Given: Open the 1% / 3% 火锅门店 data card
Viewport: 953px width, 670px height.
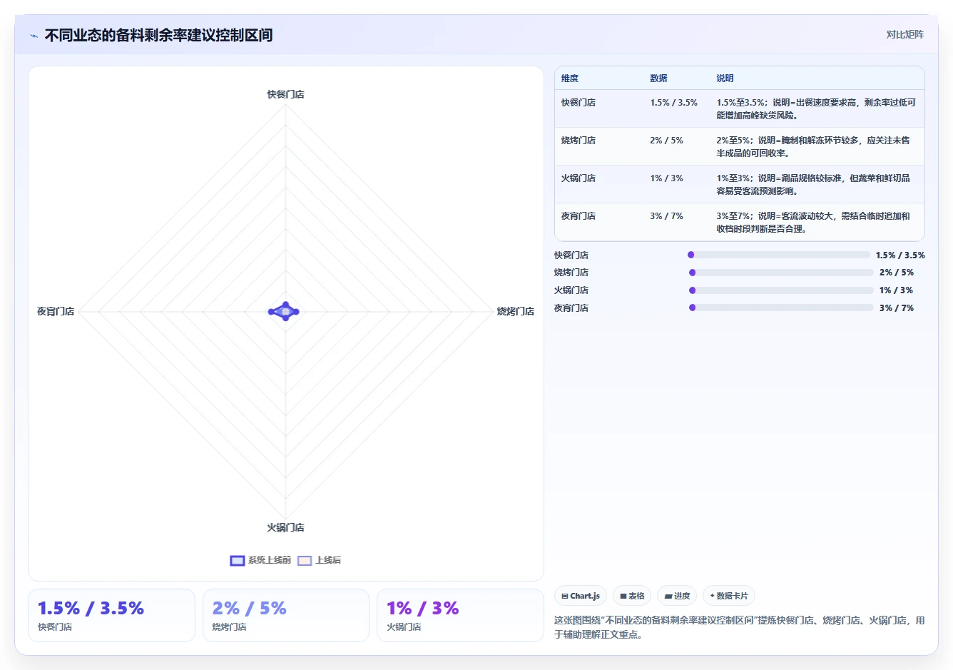Looking at the screenshot, I should pos(460,615).
